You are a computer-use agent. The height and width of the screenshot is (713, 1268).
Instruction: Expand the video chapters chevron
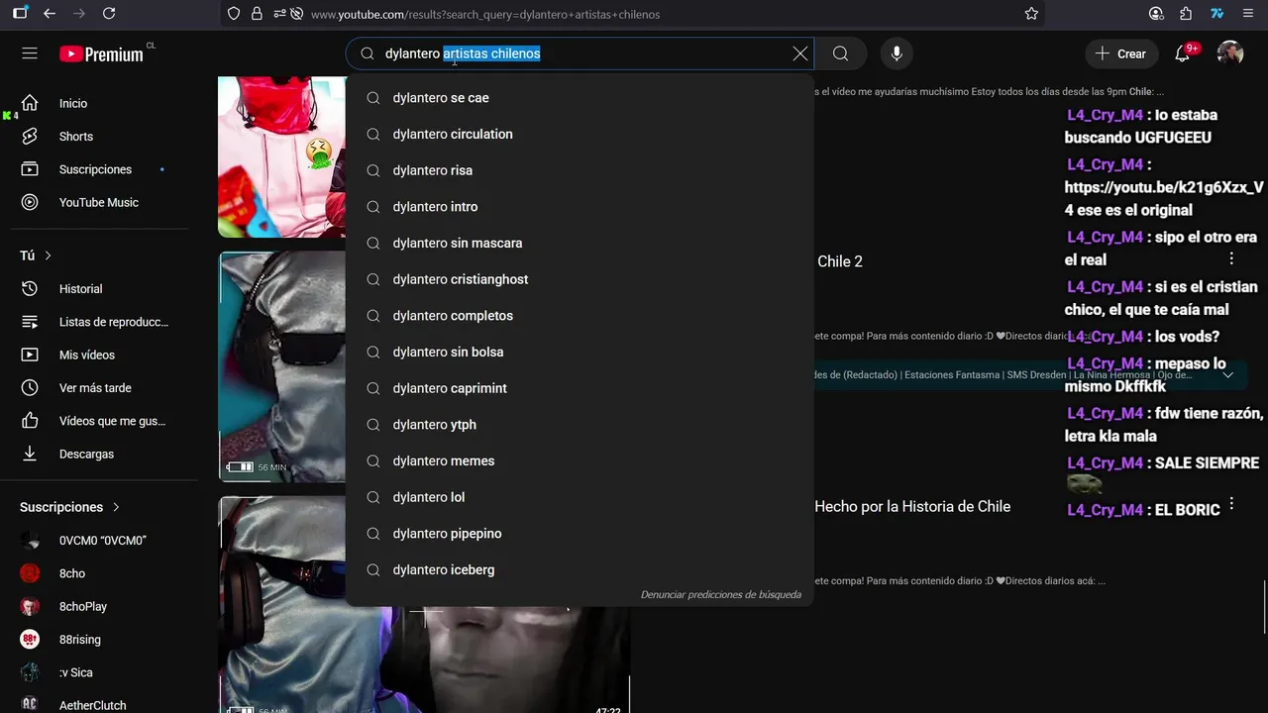click(x=1228, y=375)
